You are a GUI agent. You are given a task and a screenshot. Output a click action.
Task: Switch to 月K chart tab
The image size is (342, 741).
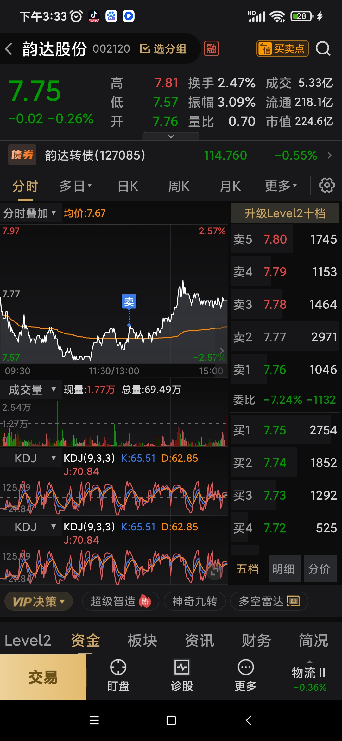pyautogui.click(x=230, y=186)
